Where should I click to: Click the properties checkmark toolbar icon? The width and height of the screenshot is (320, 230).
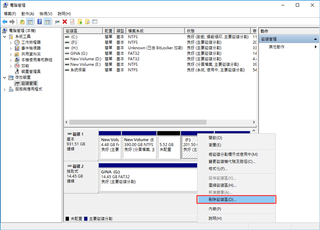tap(72, 21)
